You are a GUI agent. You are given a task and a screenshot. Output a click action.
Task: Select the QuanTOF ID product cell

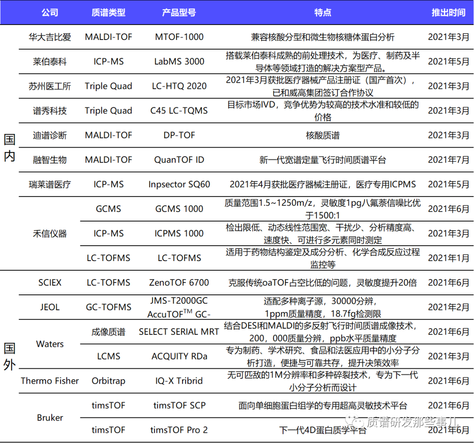point(179,160)
